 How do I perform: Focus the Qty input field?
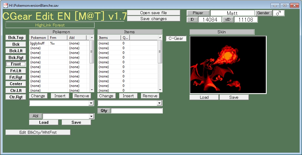[137, 111]
